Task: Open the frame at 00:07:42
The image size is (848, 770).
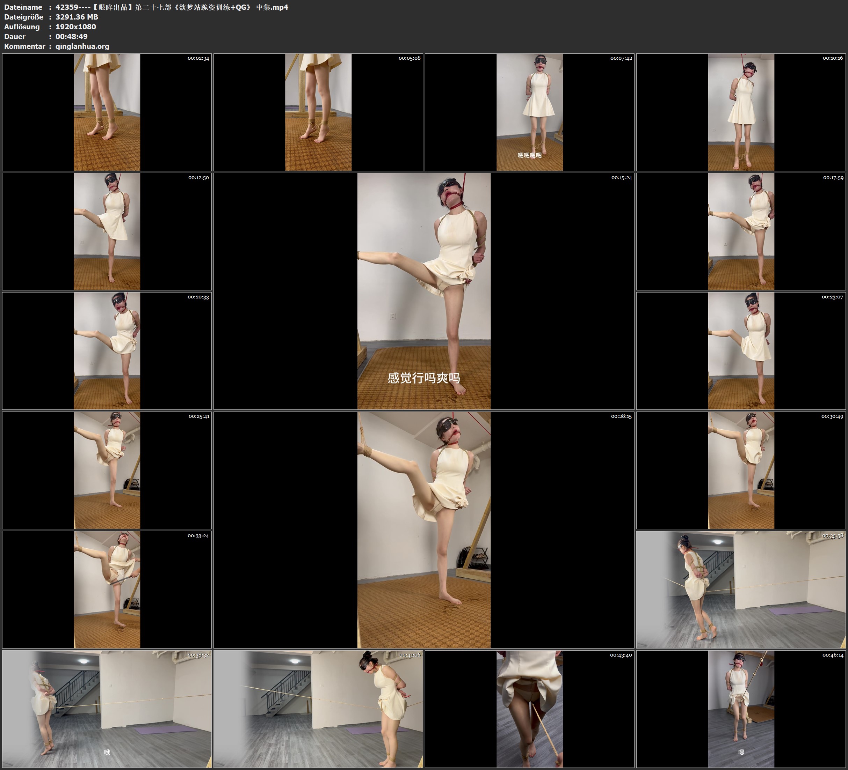Action: [x=529, y=112]
